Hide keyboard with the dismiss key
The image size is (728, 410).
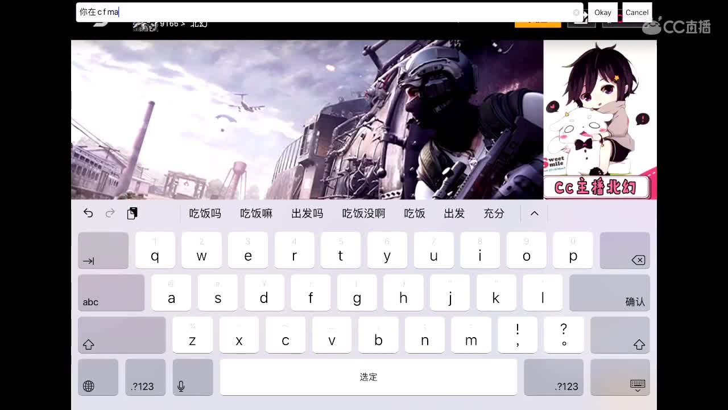[620, 377]
